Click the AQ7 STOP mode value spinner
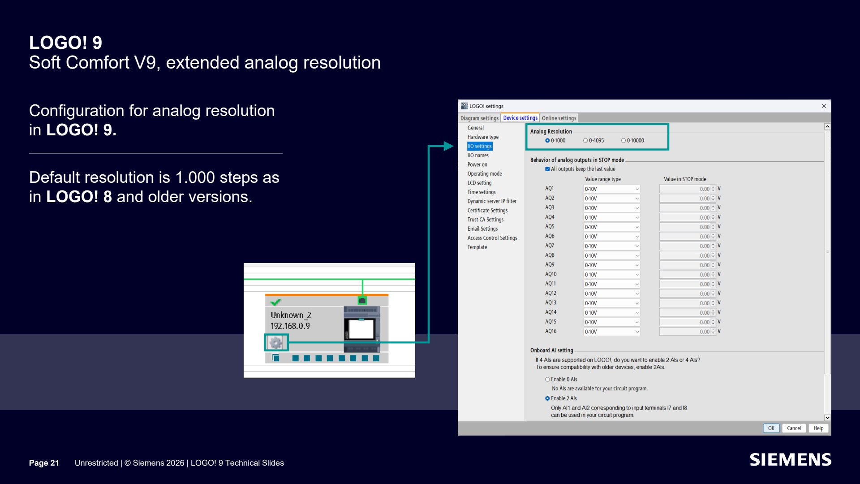Viewport: 860px width, 484px height. tap(713, 246)
